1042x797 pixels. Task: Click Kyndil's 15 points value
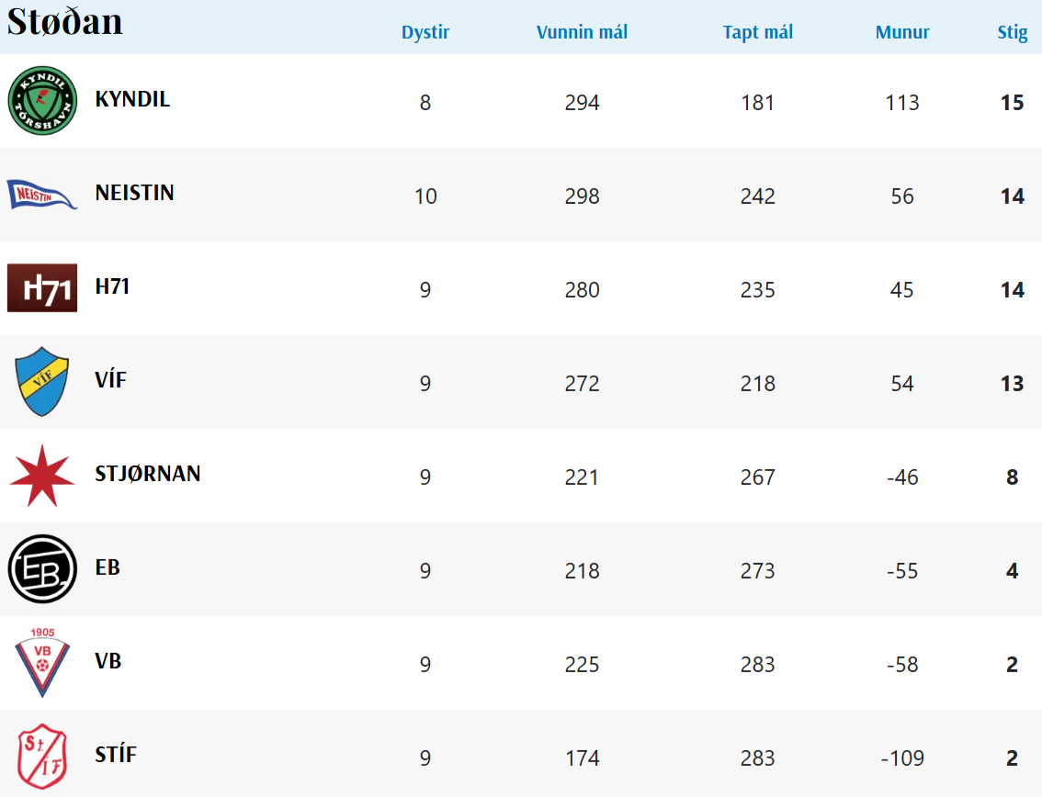[x=1012, y=103]
